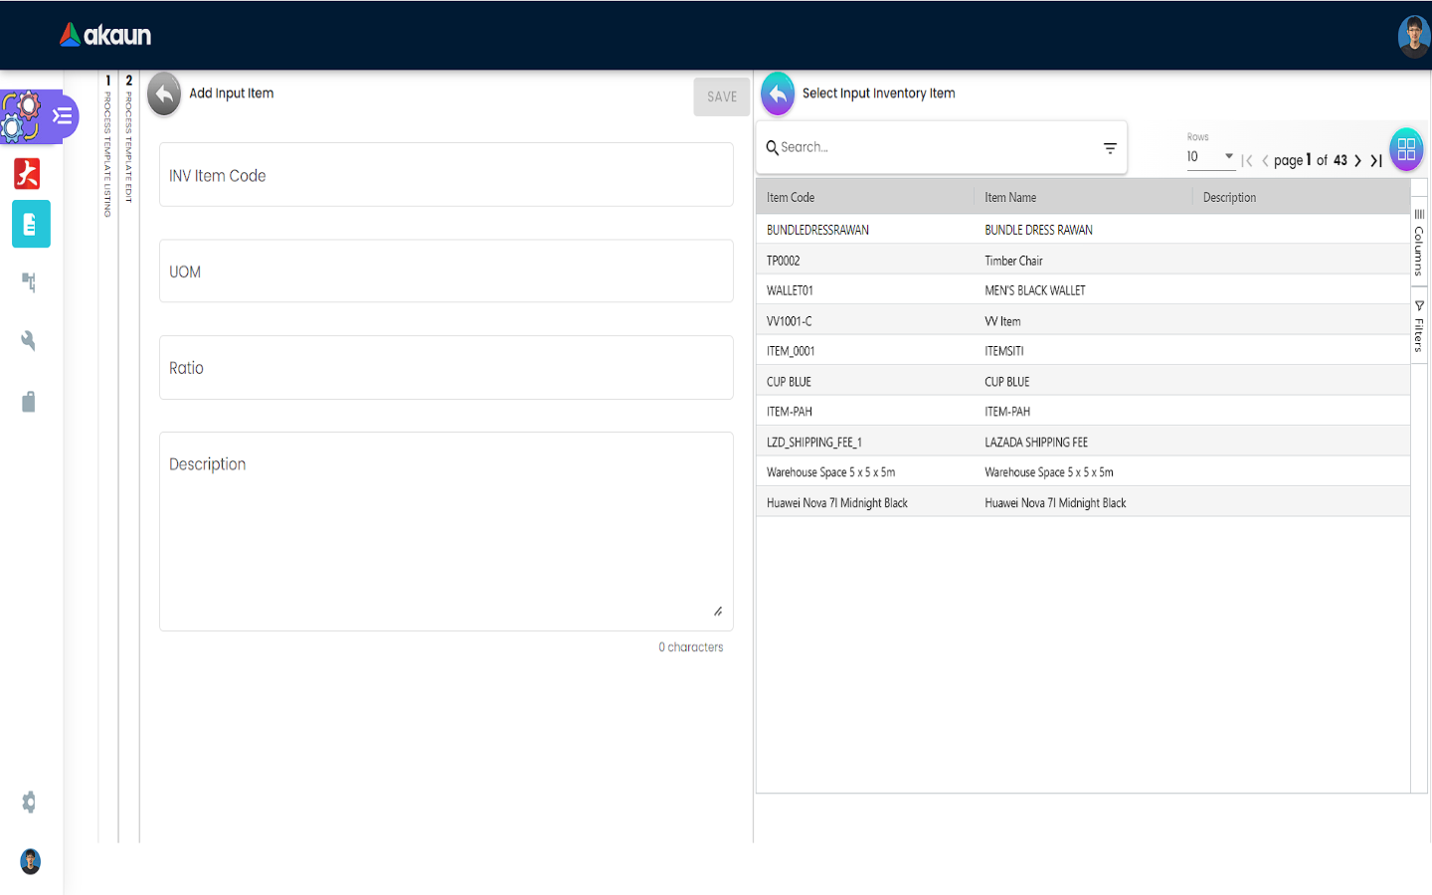
Task: Click the workflow hierarchy sidebar icon
Action: 29,282
